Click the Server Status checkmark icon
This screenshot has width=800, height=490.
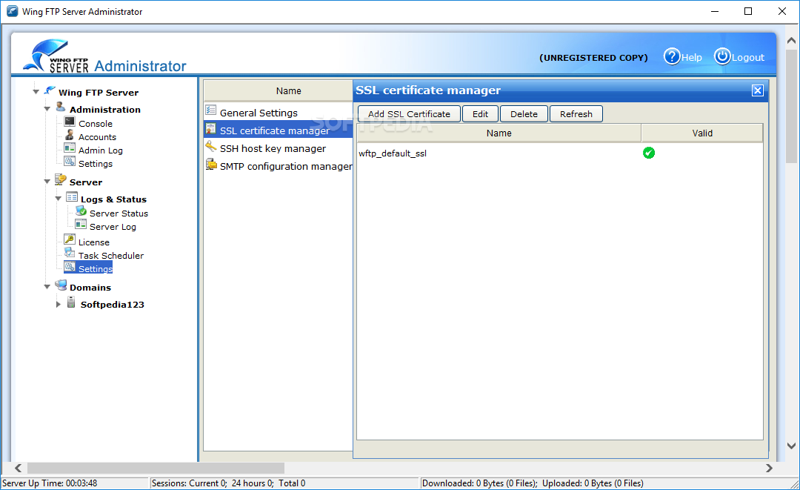coord(81,211)
